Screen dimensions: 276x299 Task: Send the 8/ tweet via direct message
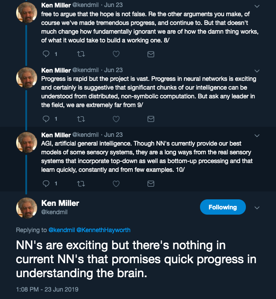click(151, 54)
